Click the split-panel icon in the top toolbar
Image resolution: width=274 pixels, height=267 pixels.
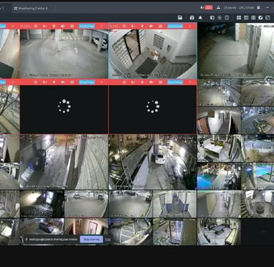click(x=212, y=18)
